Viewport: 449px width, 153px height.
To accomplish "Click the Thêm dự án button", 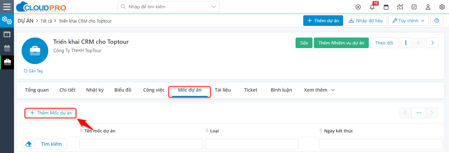I will point(323,21).
